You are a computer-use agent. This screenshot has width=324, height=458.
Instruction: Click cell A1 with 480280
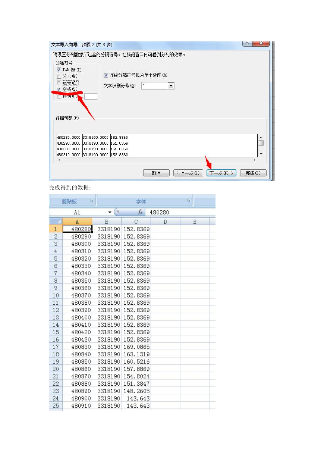tap(77, 229)
